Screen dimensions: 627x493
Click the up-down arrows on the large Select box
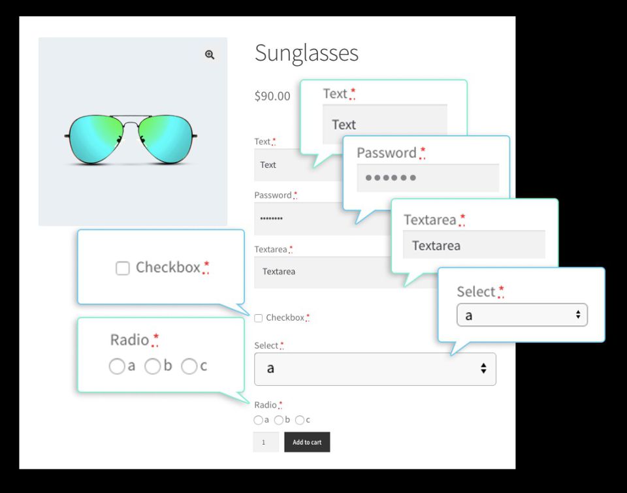pyautogui.click(x=483, y=369)
